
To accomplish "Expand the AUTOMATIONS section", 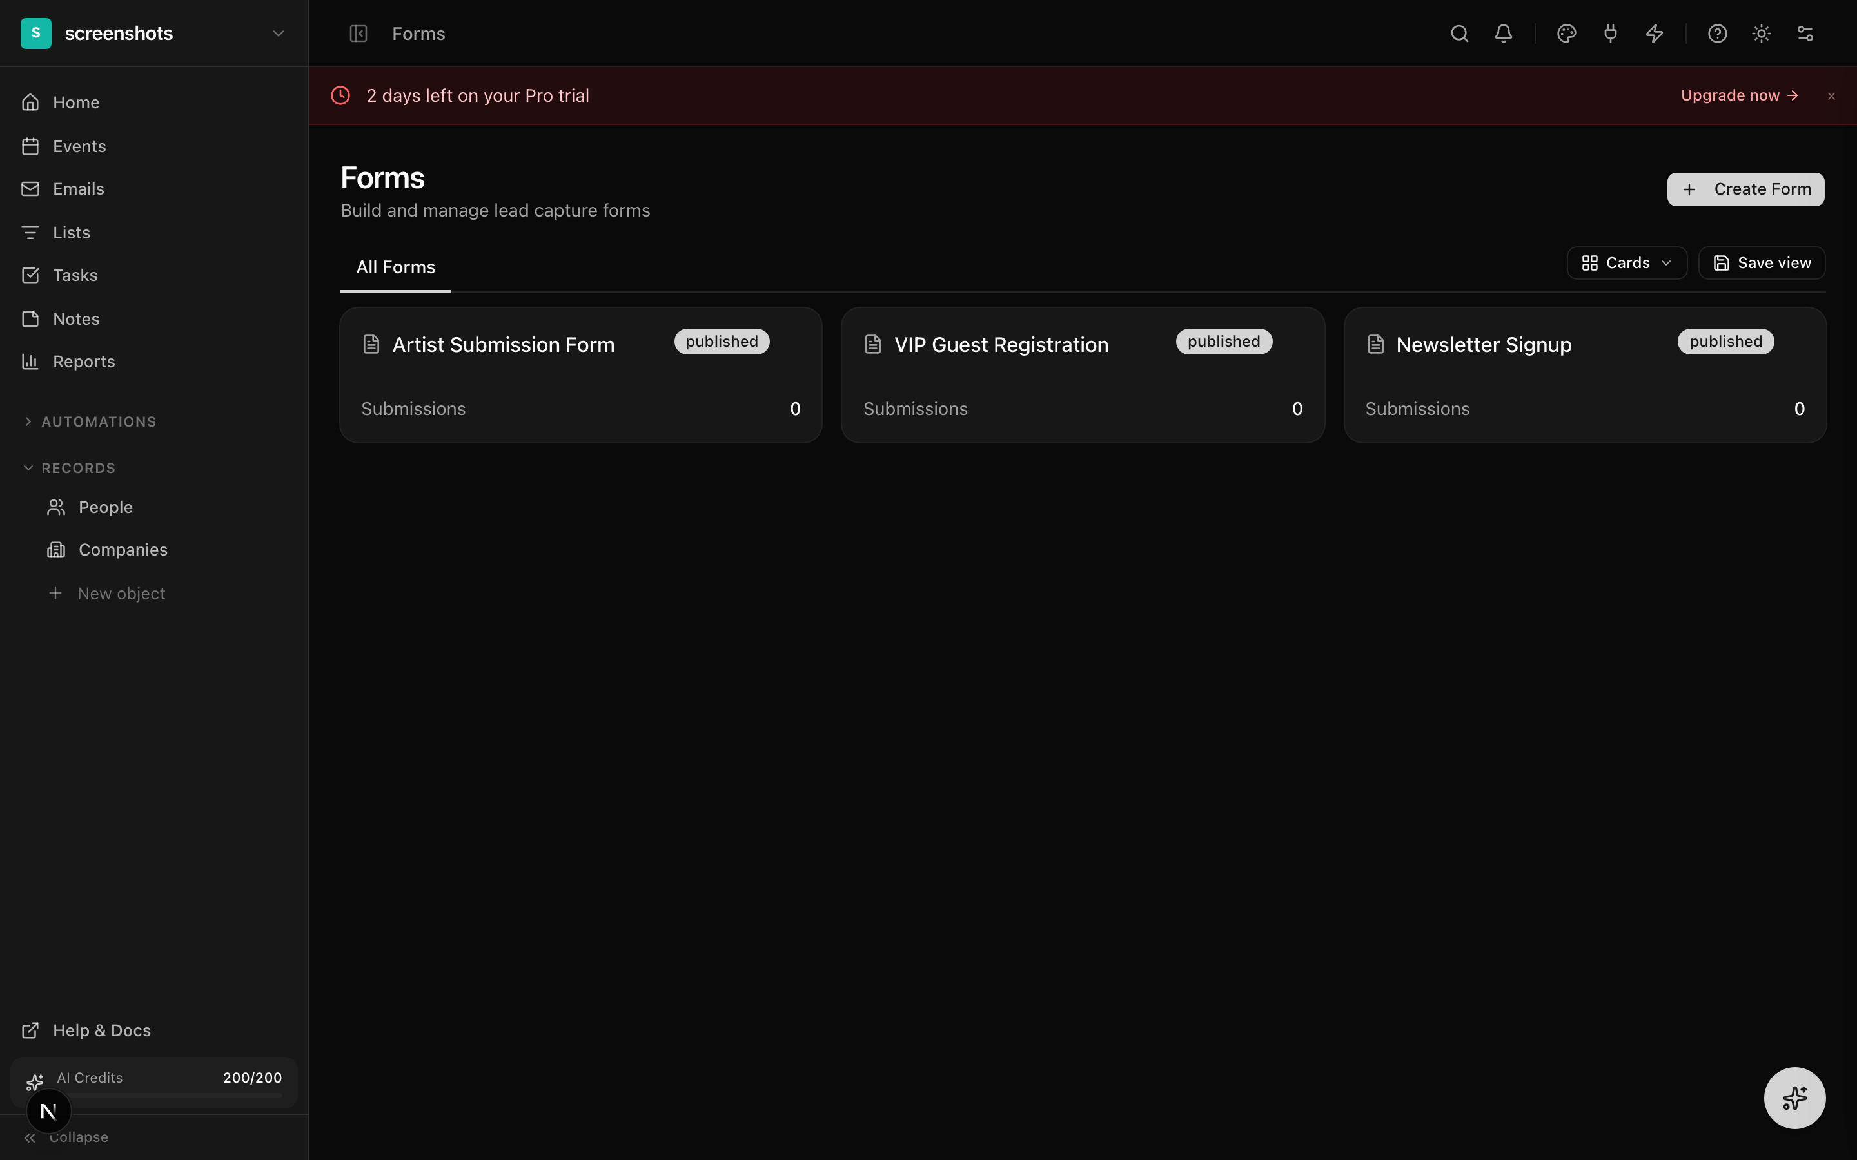I will 90,421.
